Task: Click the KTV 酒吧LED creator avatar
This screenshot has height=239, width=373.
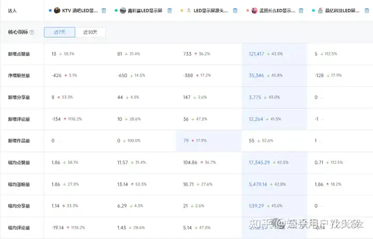Action: point(57,10)
